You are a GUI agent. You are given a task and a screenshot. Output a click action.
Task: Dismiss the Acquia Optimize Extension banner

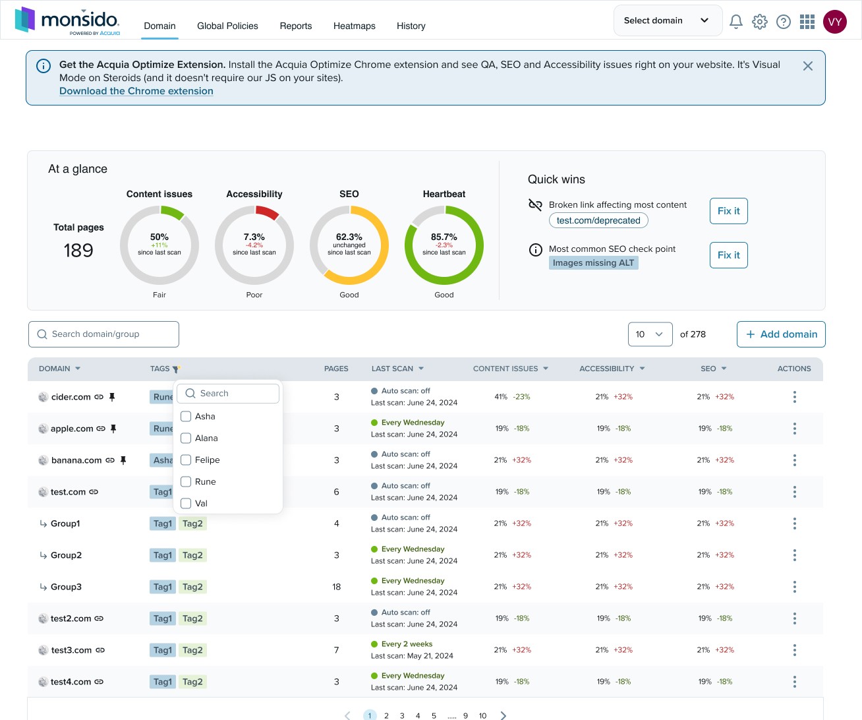click(808, 66)
